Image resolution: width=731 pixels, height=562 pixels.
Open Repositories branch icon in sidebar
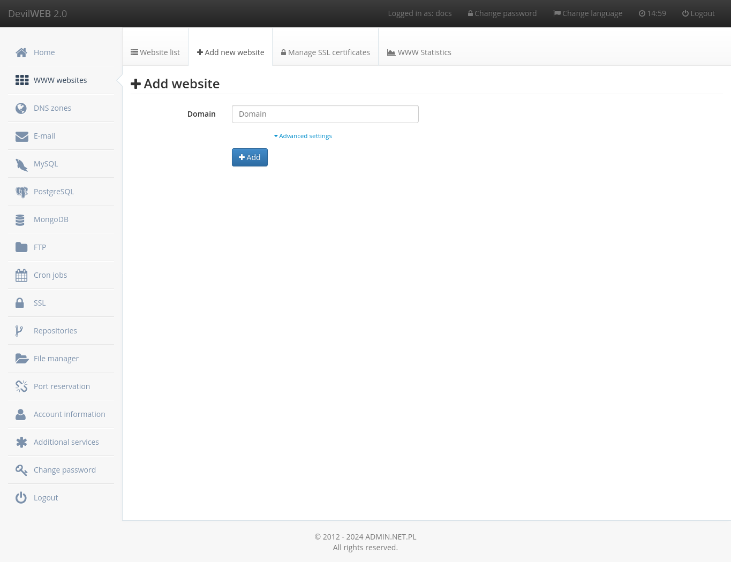point(20,330)
